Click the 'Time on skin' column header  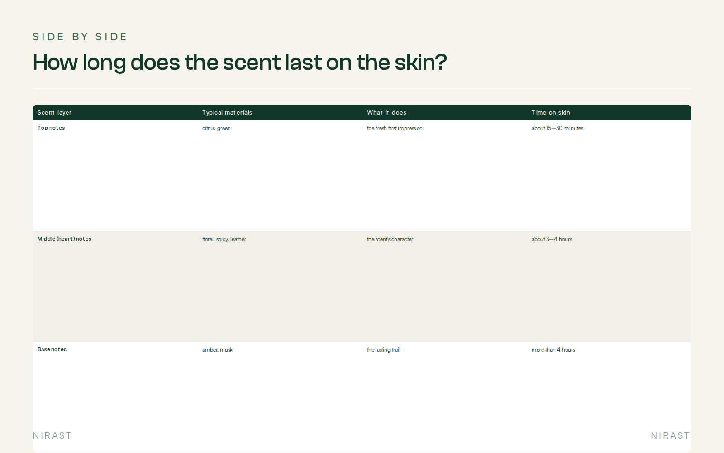(x=551, y=113)
